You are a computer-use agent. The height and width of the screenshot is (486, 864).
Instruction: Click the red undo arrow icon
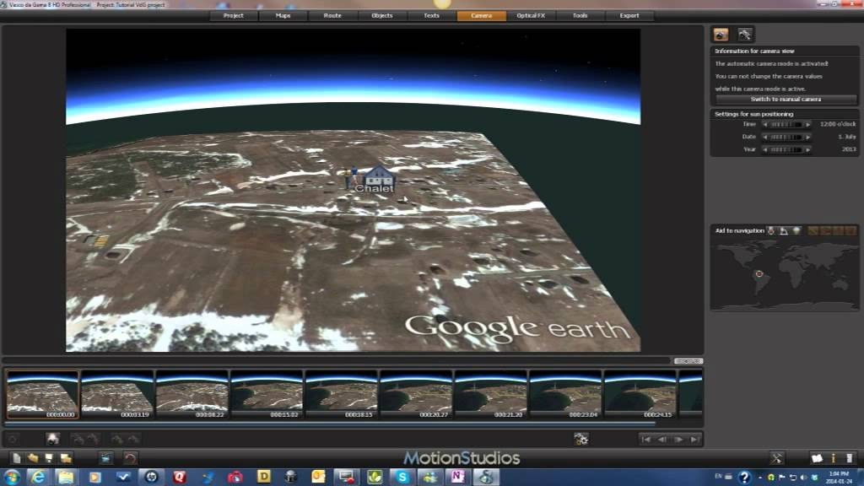[130, 458]
